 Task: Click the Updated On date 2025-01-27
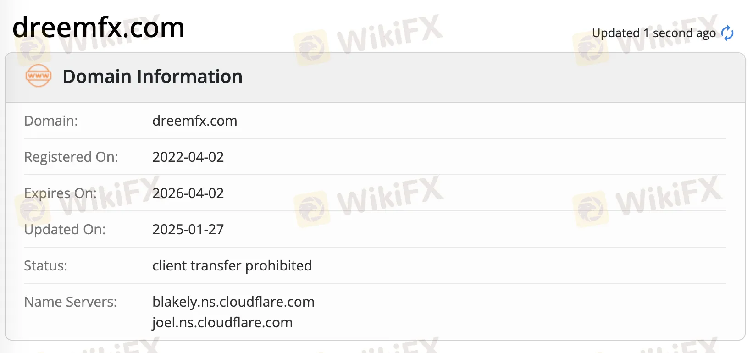(x=188, y=229)
